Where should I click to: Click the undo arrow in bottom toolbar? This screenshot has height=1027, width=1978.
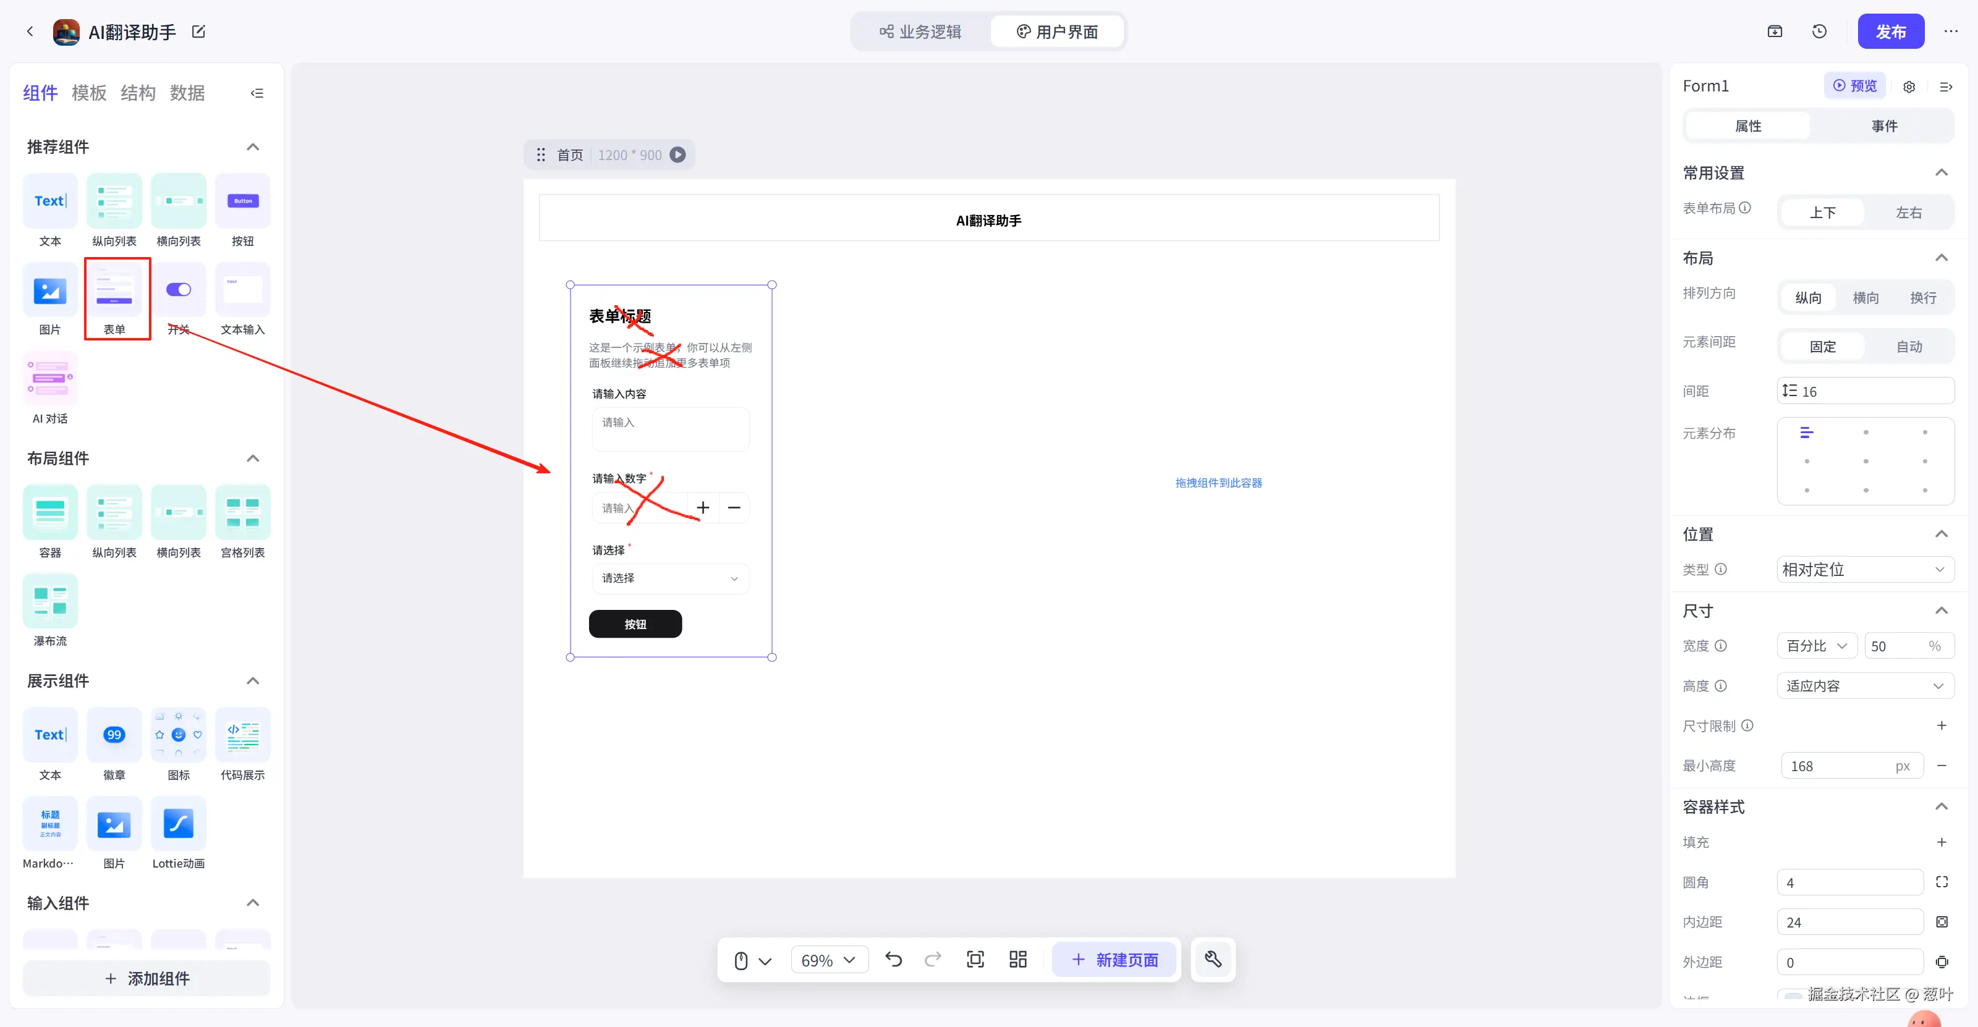point(893,960)
